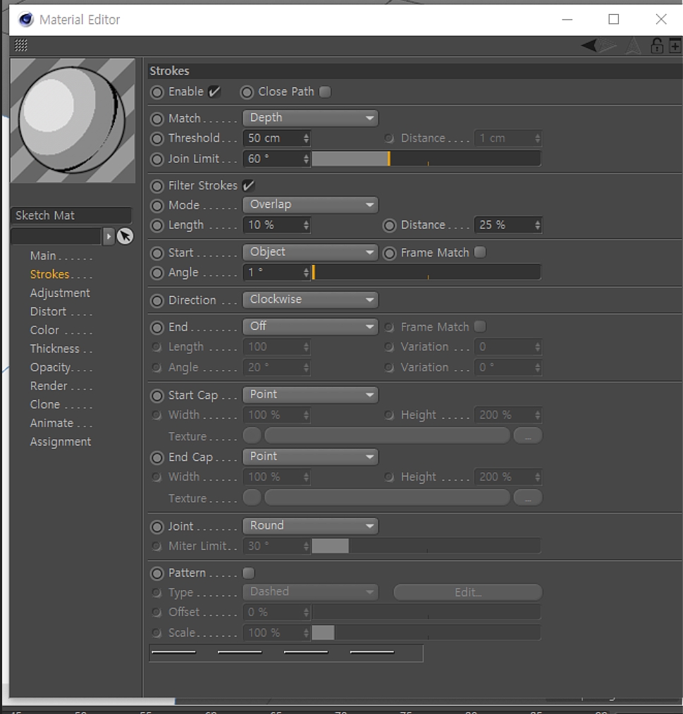Open the End dropdown set to Off

point(311,326)
